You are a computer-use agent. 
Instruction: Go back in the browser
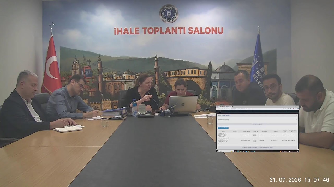(x=217, y=109)
